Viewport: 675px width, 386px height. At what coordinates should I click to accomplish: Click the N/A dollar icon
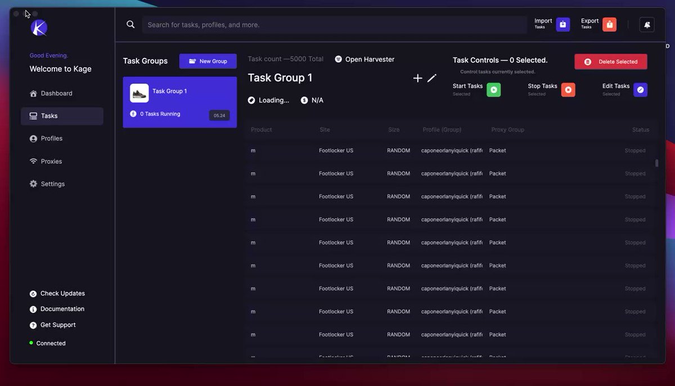304,100
